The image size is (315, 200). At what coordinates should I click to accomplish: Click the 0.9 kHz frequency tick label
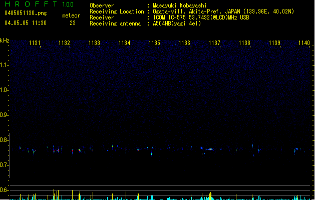click(4, 115)
